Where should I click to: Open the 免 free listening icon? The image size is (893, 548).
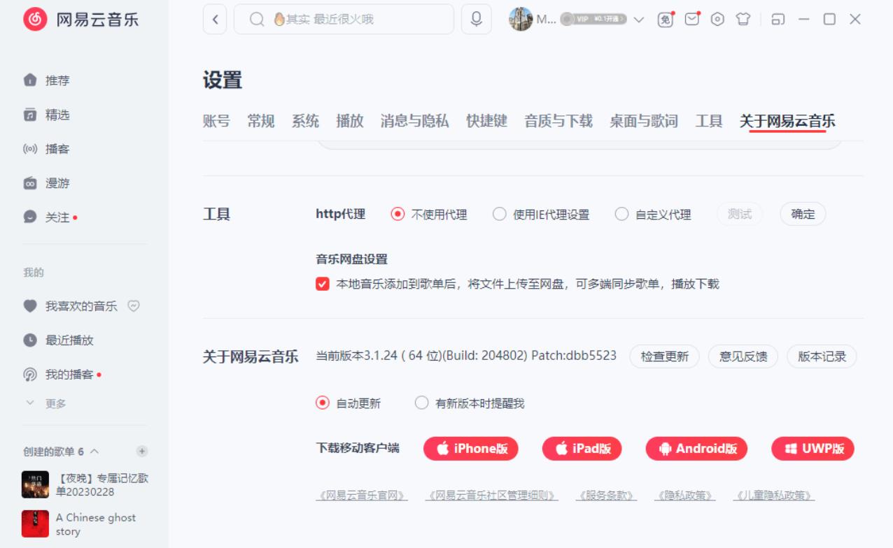coord(666,20)
